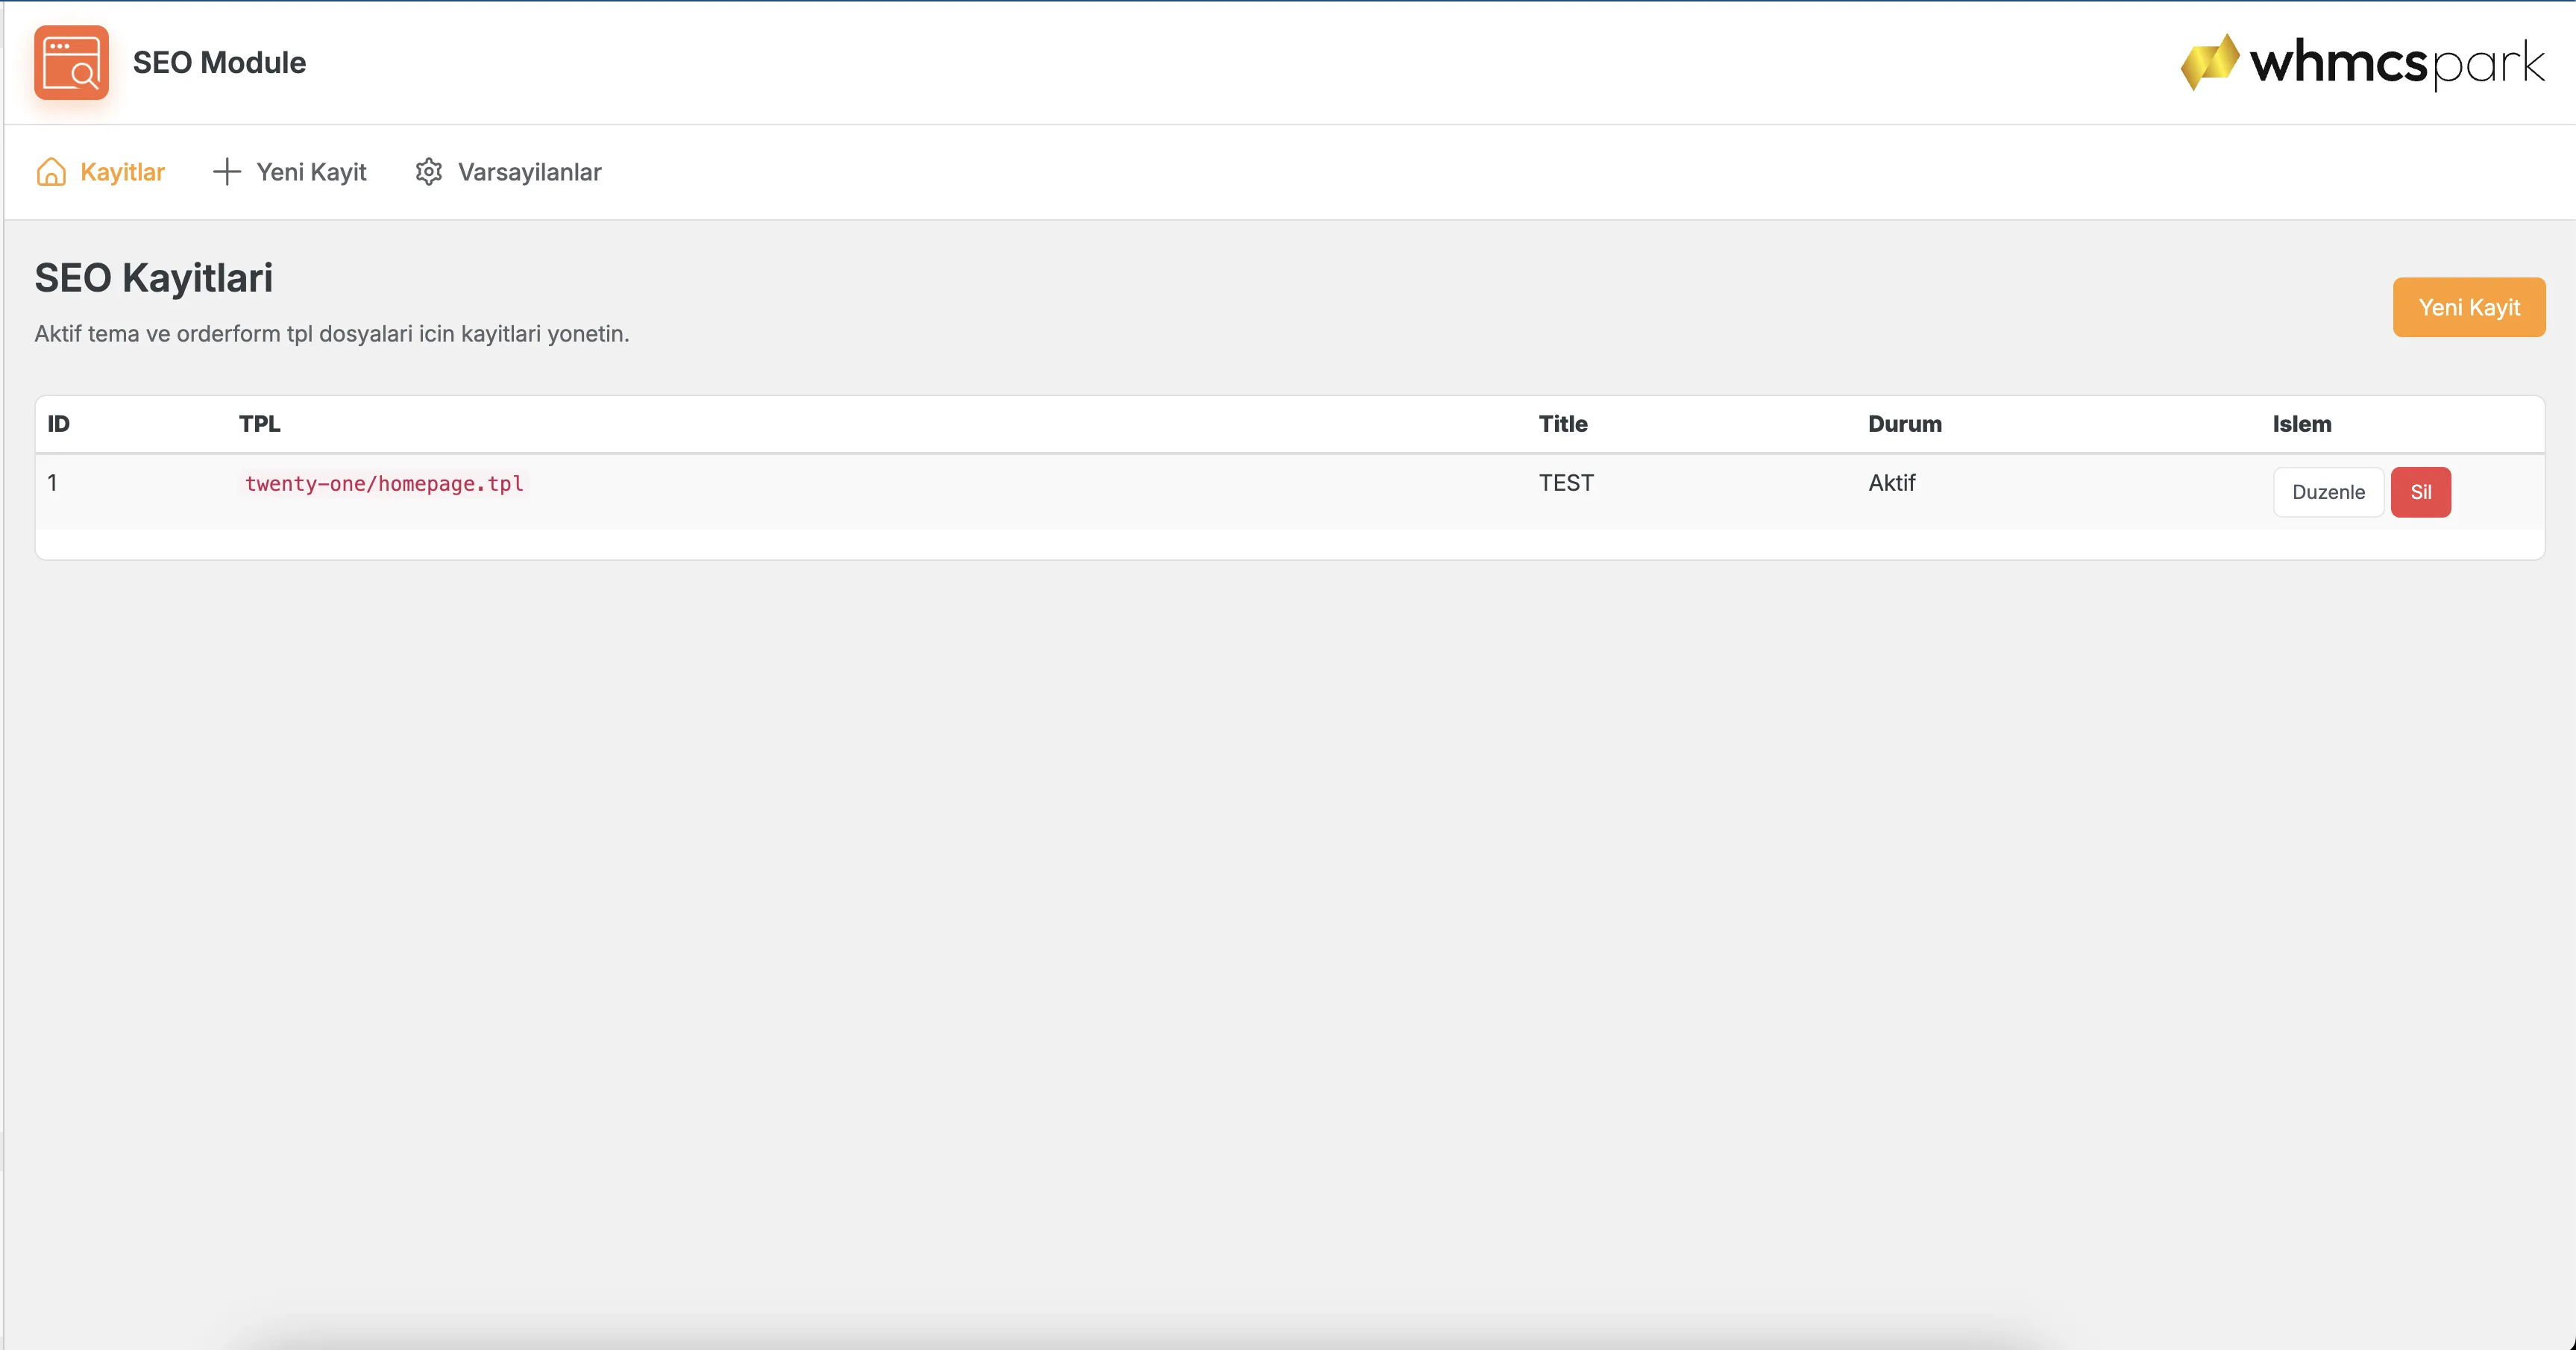This screenshot has height=1350, width=2576.
Task: Click the Title column header
Action: (1563, 424)
